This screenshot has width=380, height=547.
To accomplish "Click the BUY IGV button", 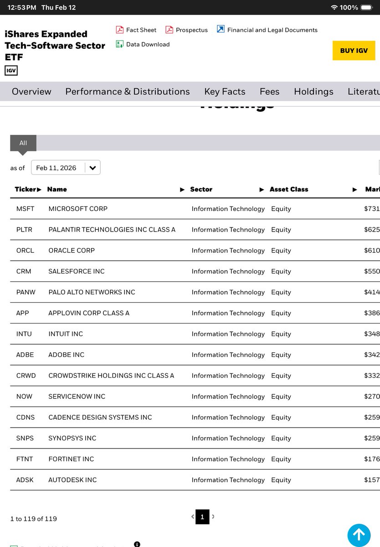I will coord(354,51).
